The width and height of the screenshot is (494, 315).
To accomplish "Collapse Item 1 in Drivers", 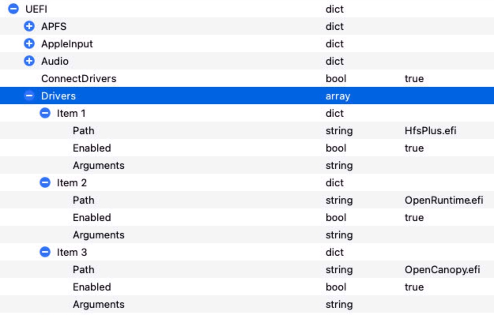I will 45,113.
